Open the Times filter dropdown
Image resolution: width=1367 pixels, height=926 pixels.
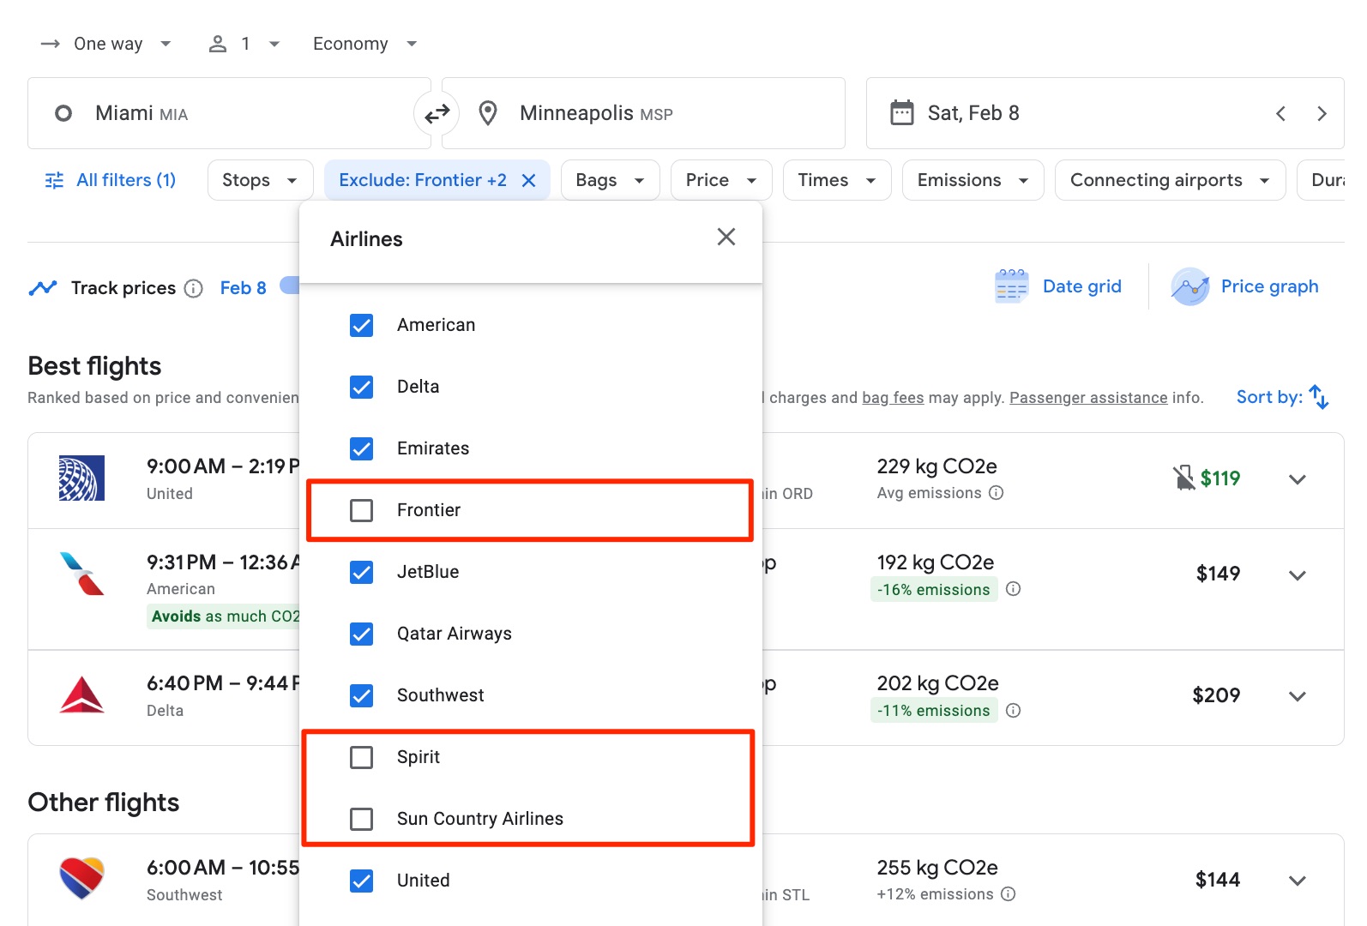pos(836,180)
